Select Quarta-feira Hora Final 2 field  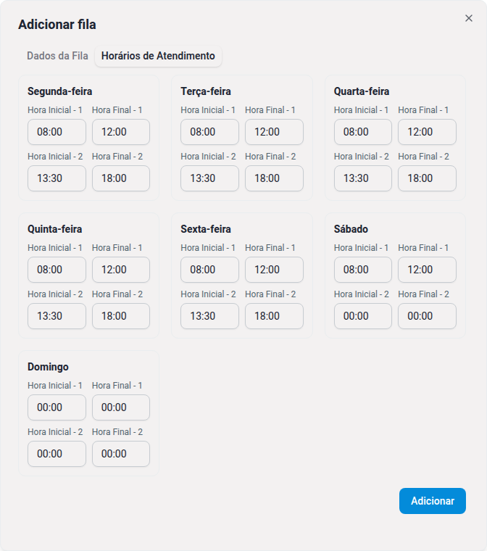pos(427,178)
